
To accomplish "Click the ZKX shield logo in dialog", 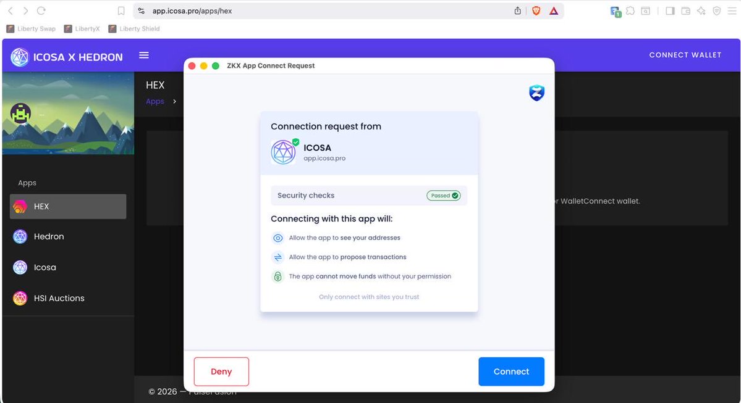I will 537,93.
